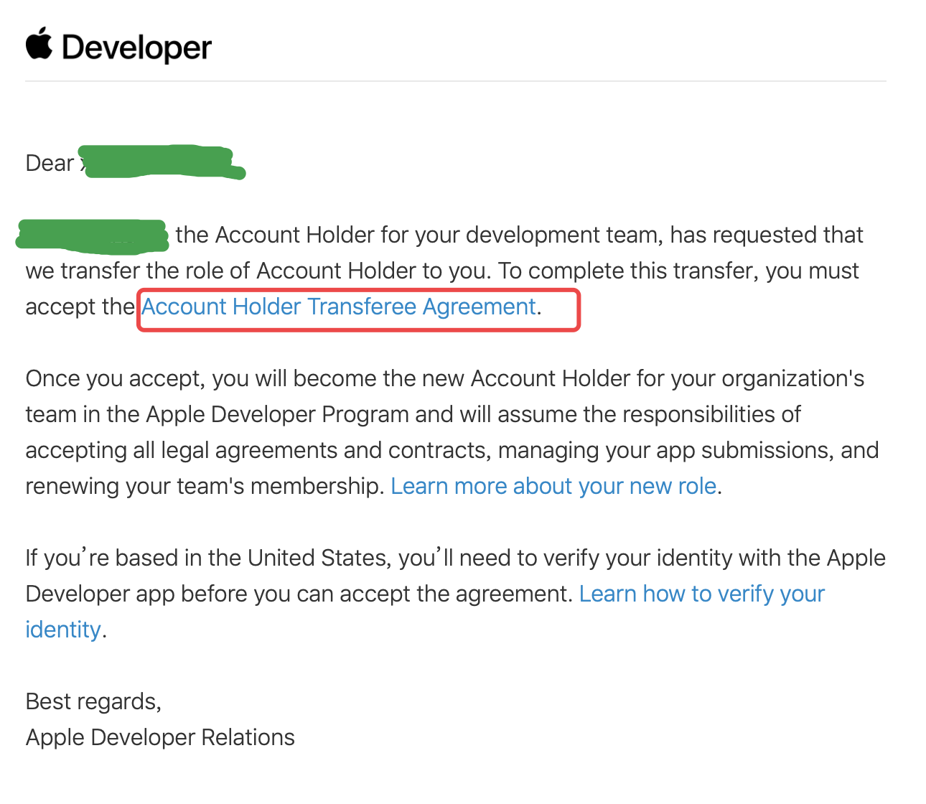Click sentence starting 'If you're based in'
This screenshot has height=804, width=926.
[x=456, y=576]
